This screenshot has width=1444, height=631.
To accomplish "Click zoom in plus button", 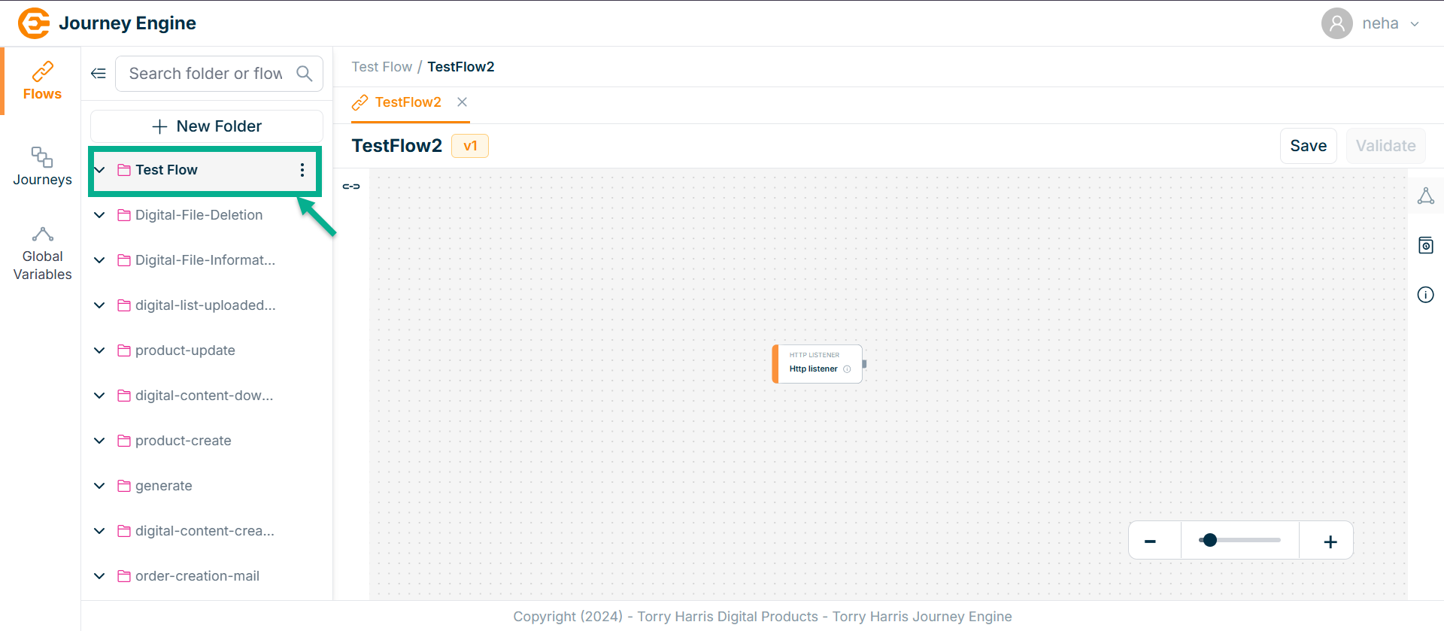I will 1330,542.
